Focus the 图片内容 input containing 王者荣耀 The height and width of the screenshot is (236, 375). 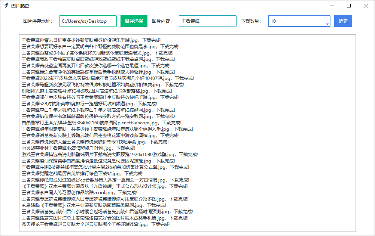(x=208, y=21)
